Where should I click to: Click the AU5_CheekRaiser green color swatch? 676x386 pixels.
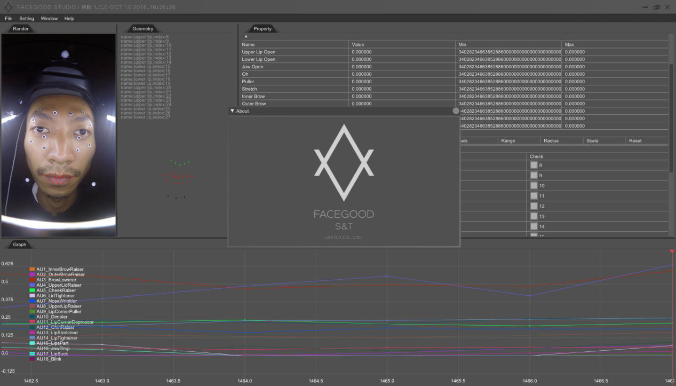pyautogui.click(x=33, y=290)
